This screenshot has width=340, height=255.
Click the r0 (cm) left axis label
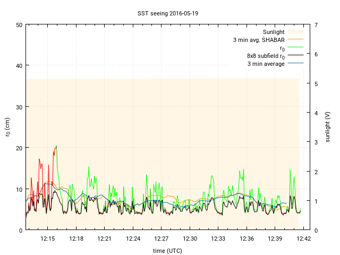tap(8, 127)
